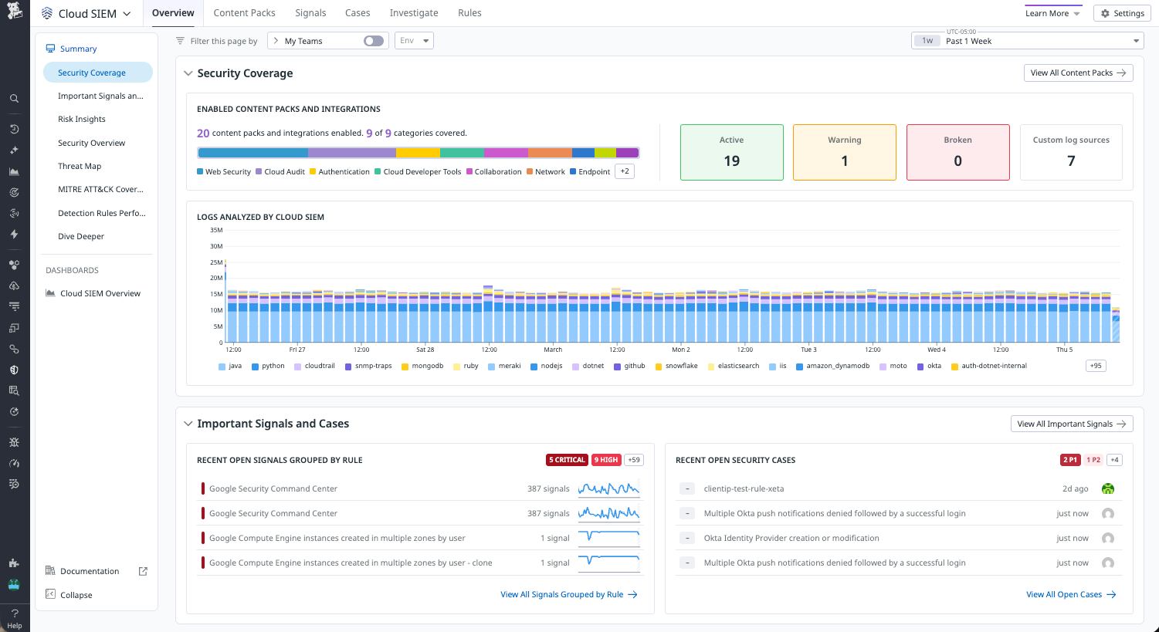The image size is (1159, 632).
Task: Click the lightning bolt icon in sidebar
Action: click(x=14, y=234)
